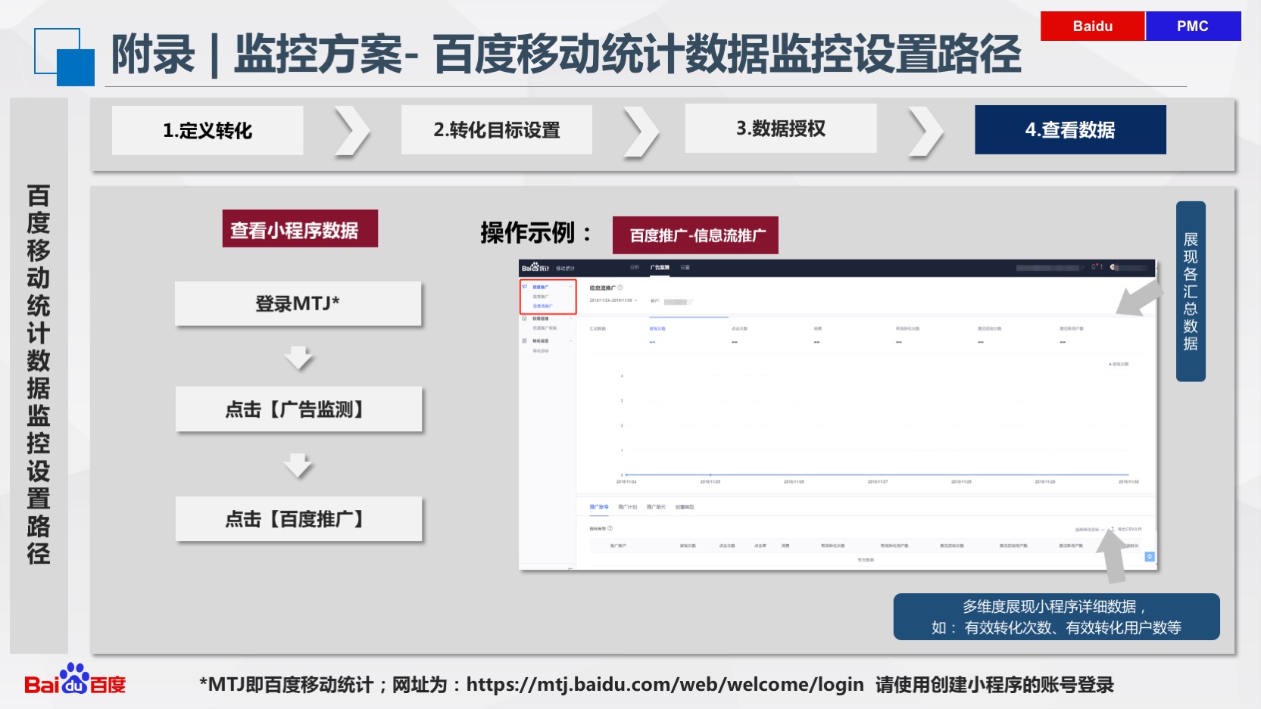This screenshot has height=709, width=1261.
Task: Click the 3.数据授权 step box
Action: tap(781, 128)
